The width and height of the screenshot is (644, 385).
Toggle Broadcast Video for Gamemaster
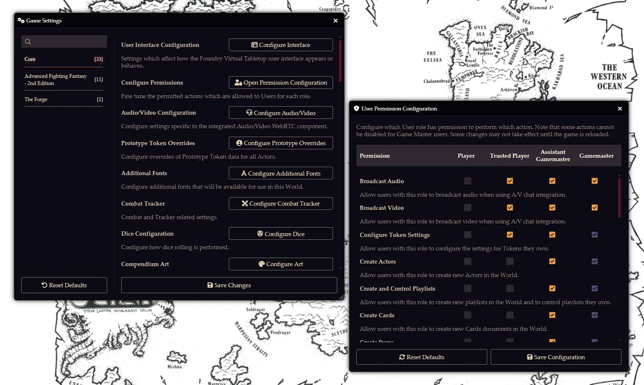[594, 208]
